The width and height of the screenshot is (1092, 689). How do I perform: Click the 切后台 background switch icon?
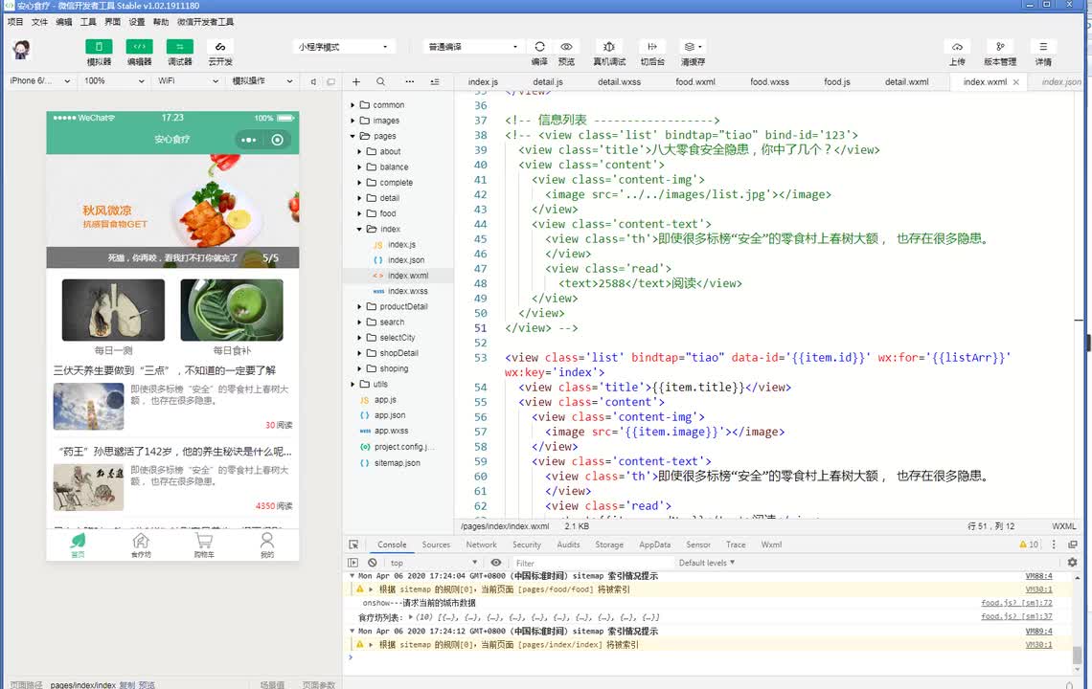(x=652, y=47)
